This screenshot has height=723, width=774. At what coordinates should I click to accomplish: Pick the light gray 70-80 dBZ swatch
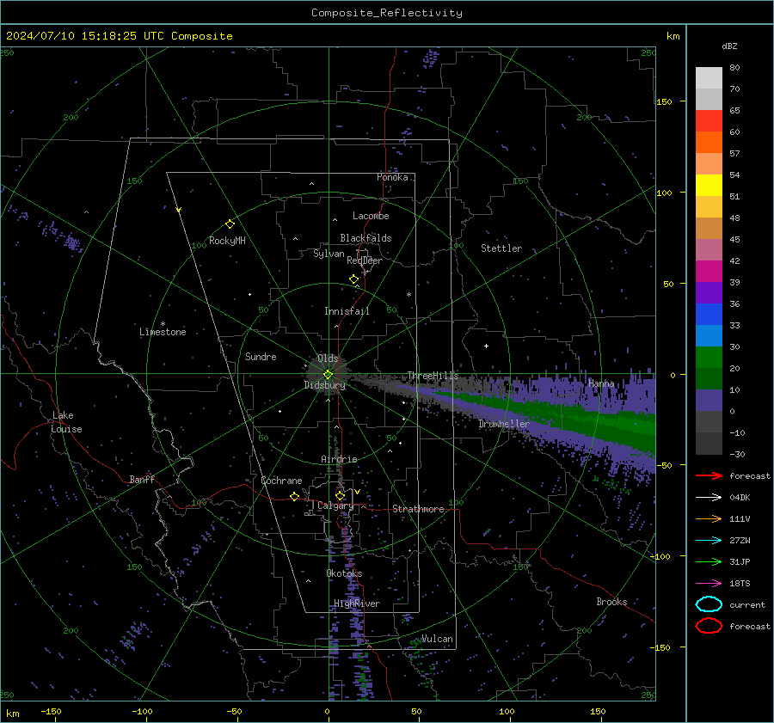click(x=709, y=78)
